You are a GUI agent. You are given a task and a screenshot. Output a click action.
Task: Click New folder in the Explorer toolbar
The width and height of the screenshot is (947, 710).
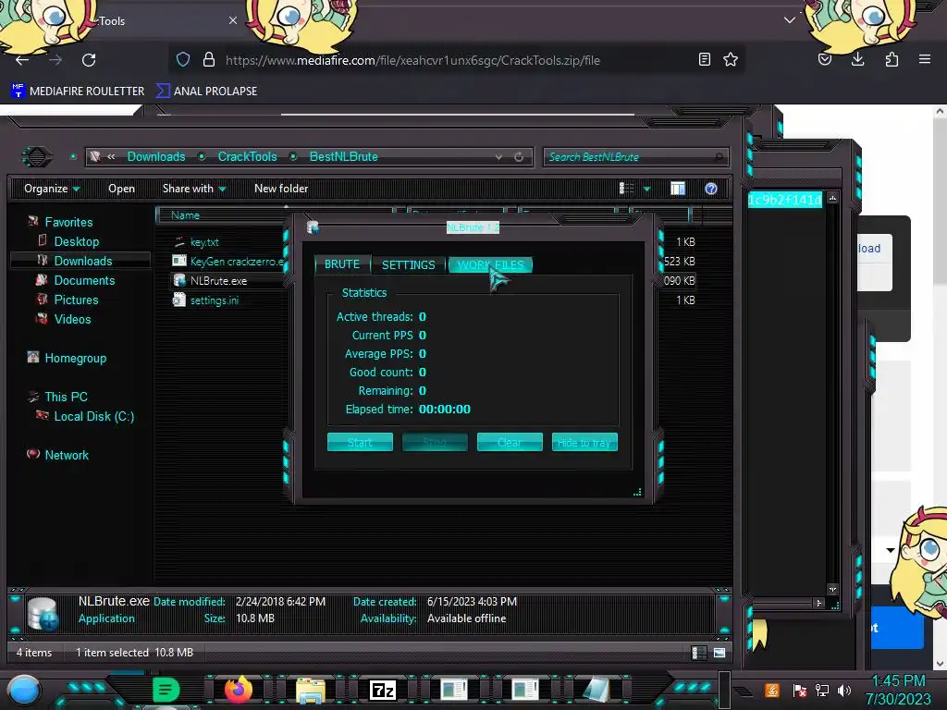pos(281,189)
